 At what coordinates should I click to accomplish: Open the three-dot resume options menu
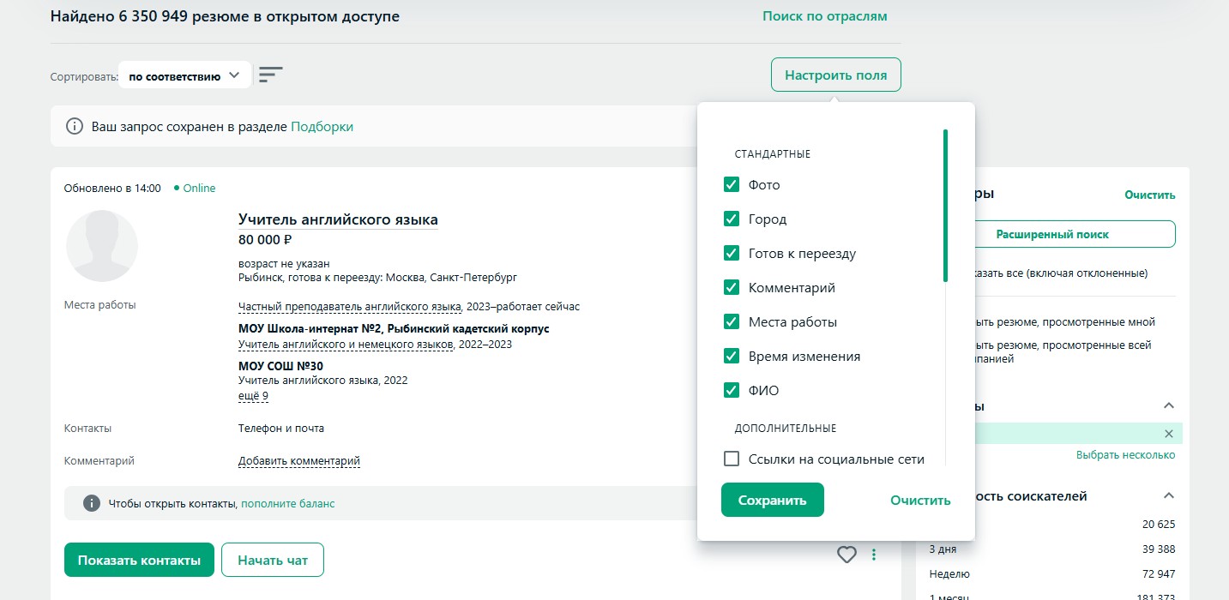[x=874, y=555]
